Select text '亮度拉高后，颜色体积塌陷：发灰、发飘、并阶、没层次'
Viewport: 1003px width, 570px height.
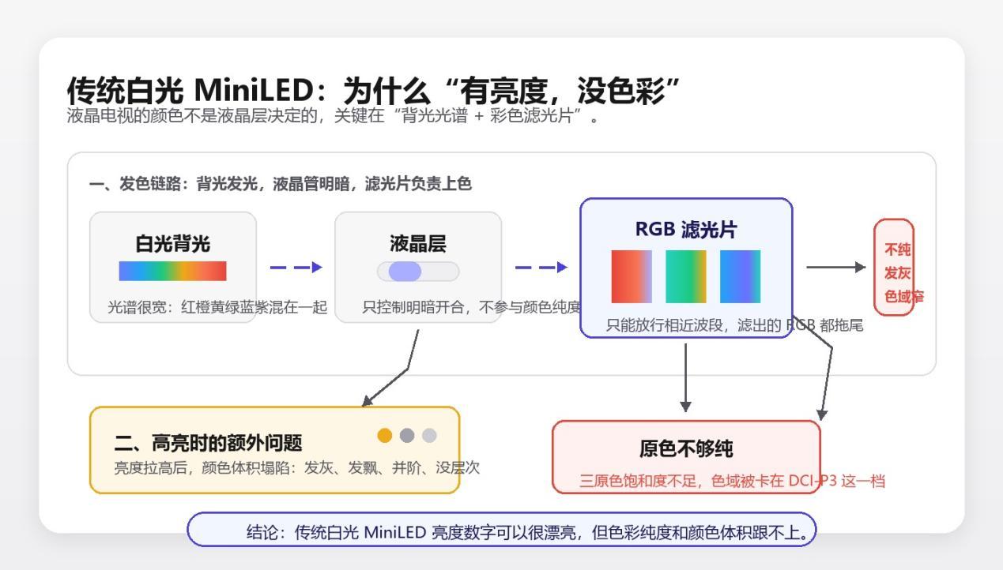296,467
